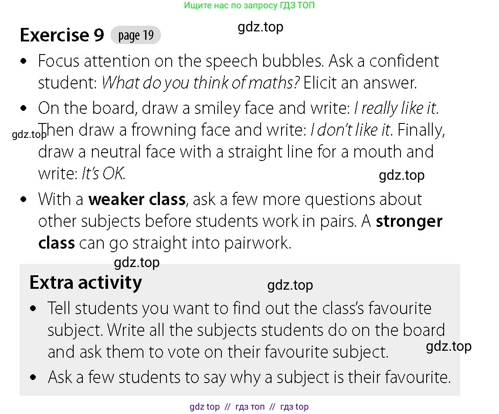
Task: Click the 'Extra activity' heading
Action: 85,283
